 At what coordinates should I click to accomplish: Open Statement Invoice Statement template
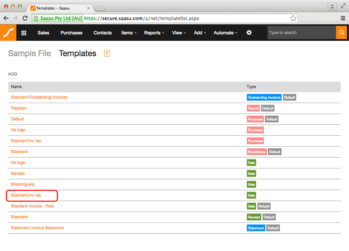tap(37, 228)
